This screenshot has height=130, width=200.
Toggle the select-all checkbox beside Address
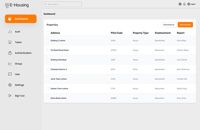tap(48, 33)
